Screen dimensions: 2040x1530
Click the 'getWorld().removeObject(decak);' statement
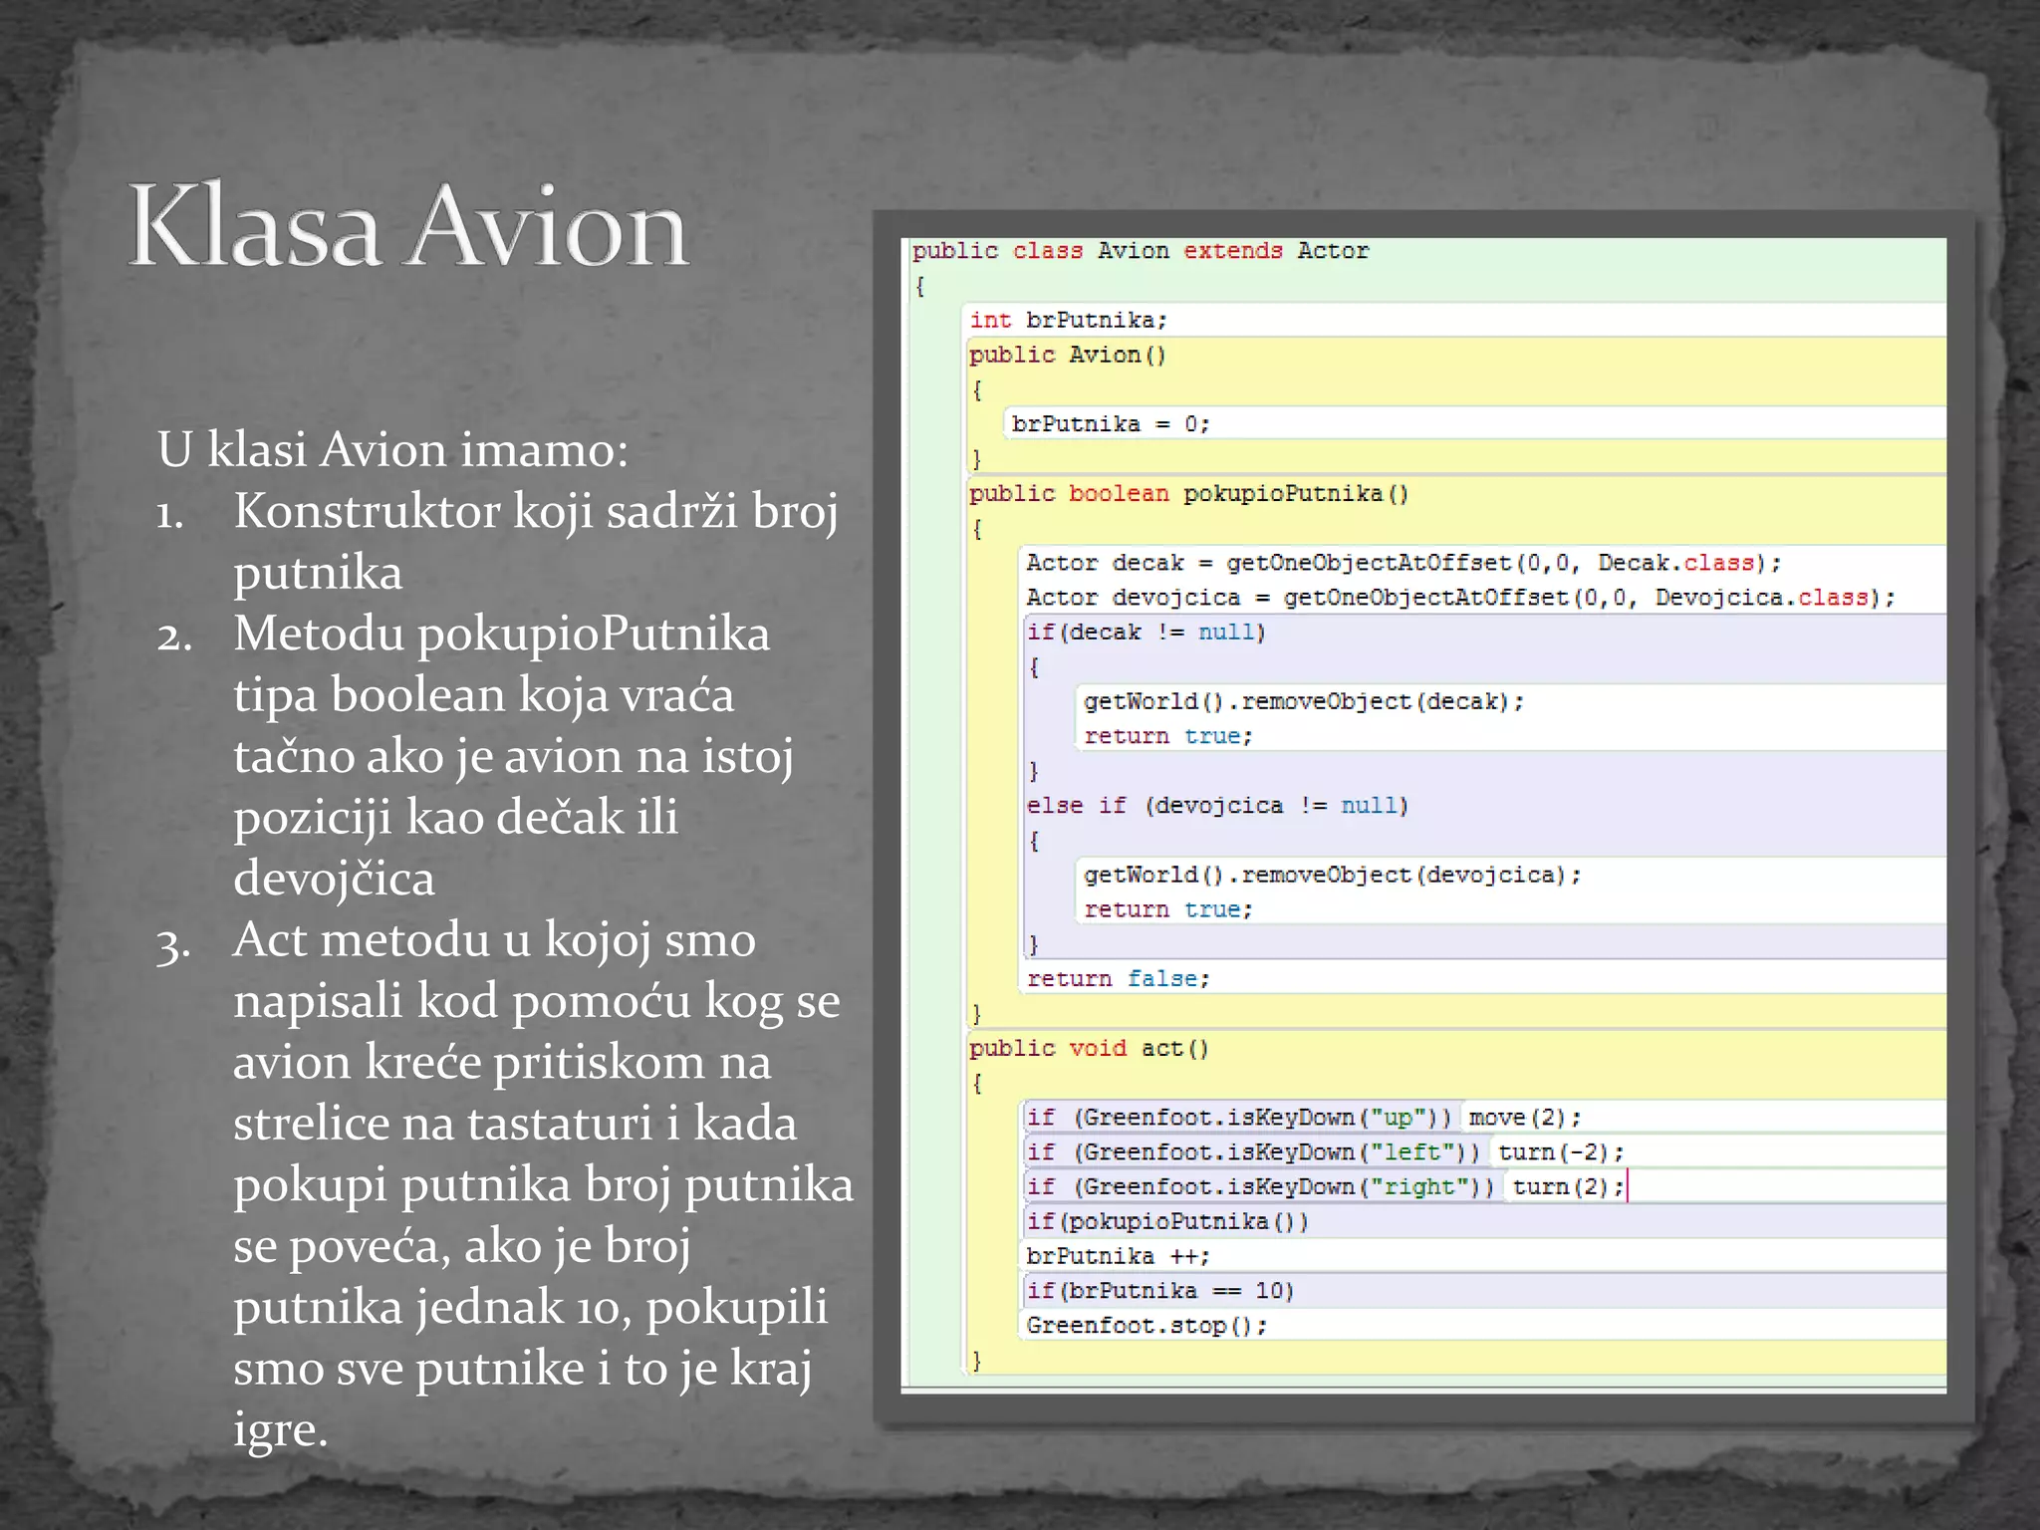coord(1303,701)
